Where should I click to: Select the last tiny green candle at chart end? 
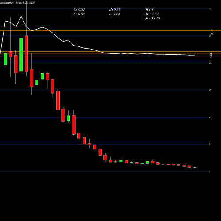coord(195,167)
